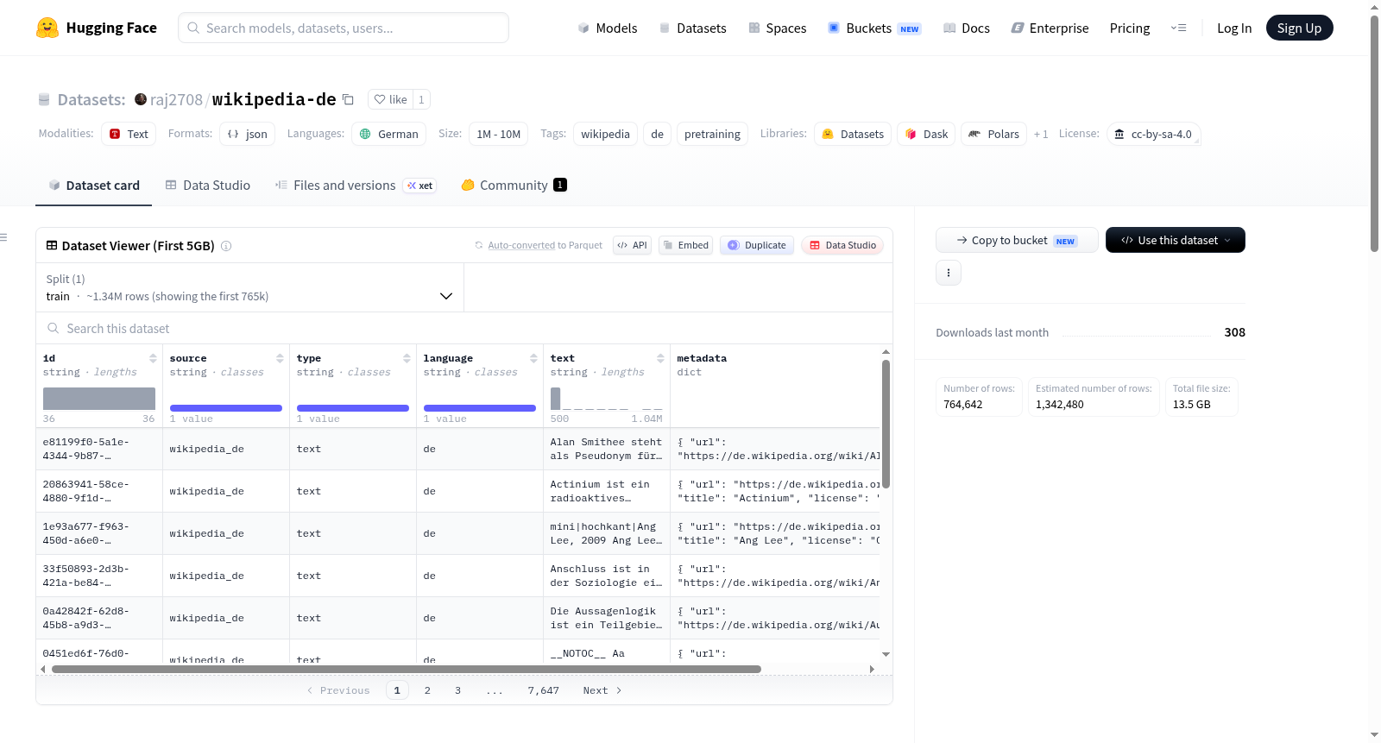
Task: Click the de tag
Action: tap(657, 134)
